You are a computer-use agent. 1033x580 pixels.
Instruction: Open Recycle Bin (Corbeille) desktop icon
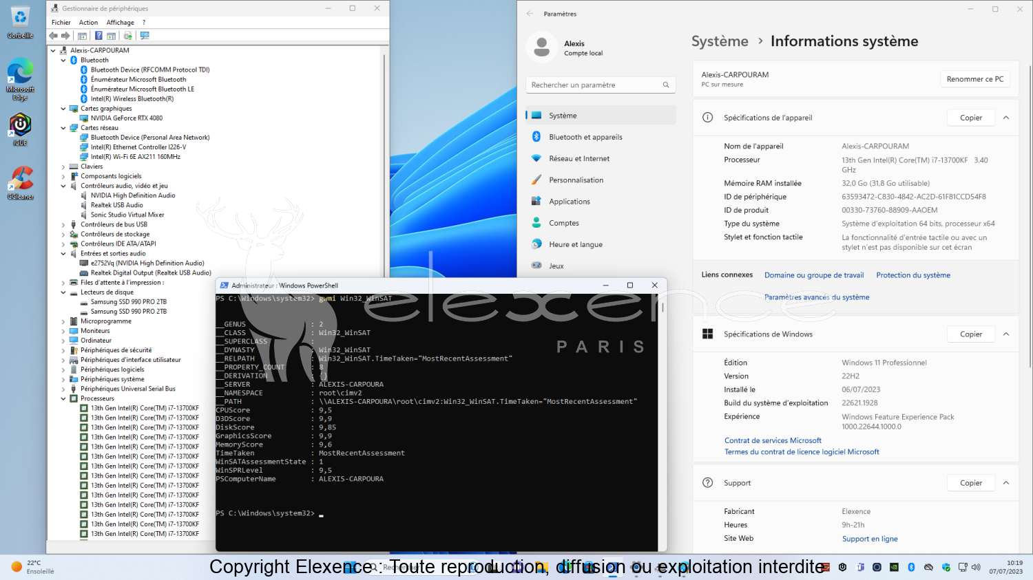[20, 23]
